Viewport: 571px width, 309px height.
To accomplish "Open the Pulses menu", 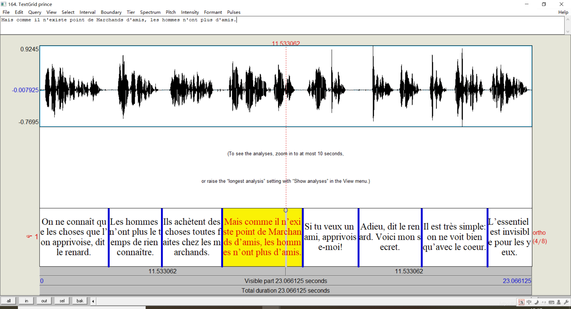I will pos(234,12).
